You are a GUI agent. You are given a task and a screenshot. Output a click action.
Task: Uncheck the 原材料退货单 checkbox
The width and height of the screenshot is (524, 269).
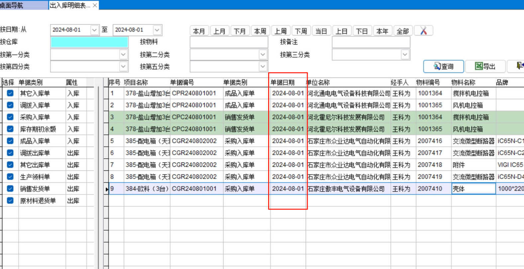[10, 201]
